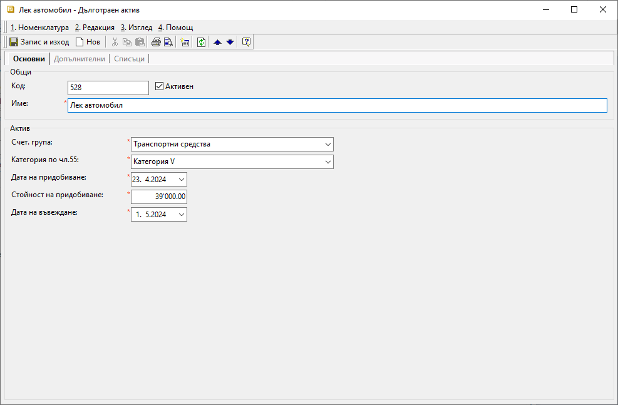Select the 'Основни' tab
618x405 pixels.
coord(29,59)
